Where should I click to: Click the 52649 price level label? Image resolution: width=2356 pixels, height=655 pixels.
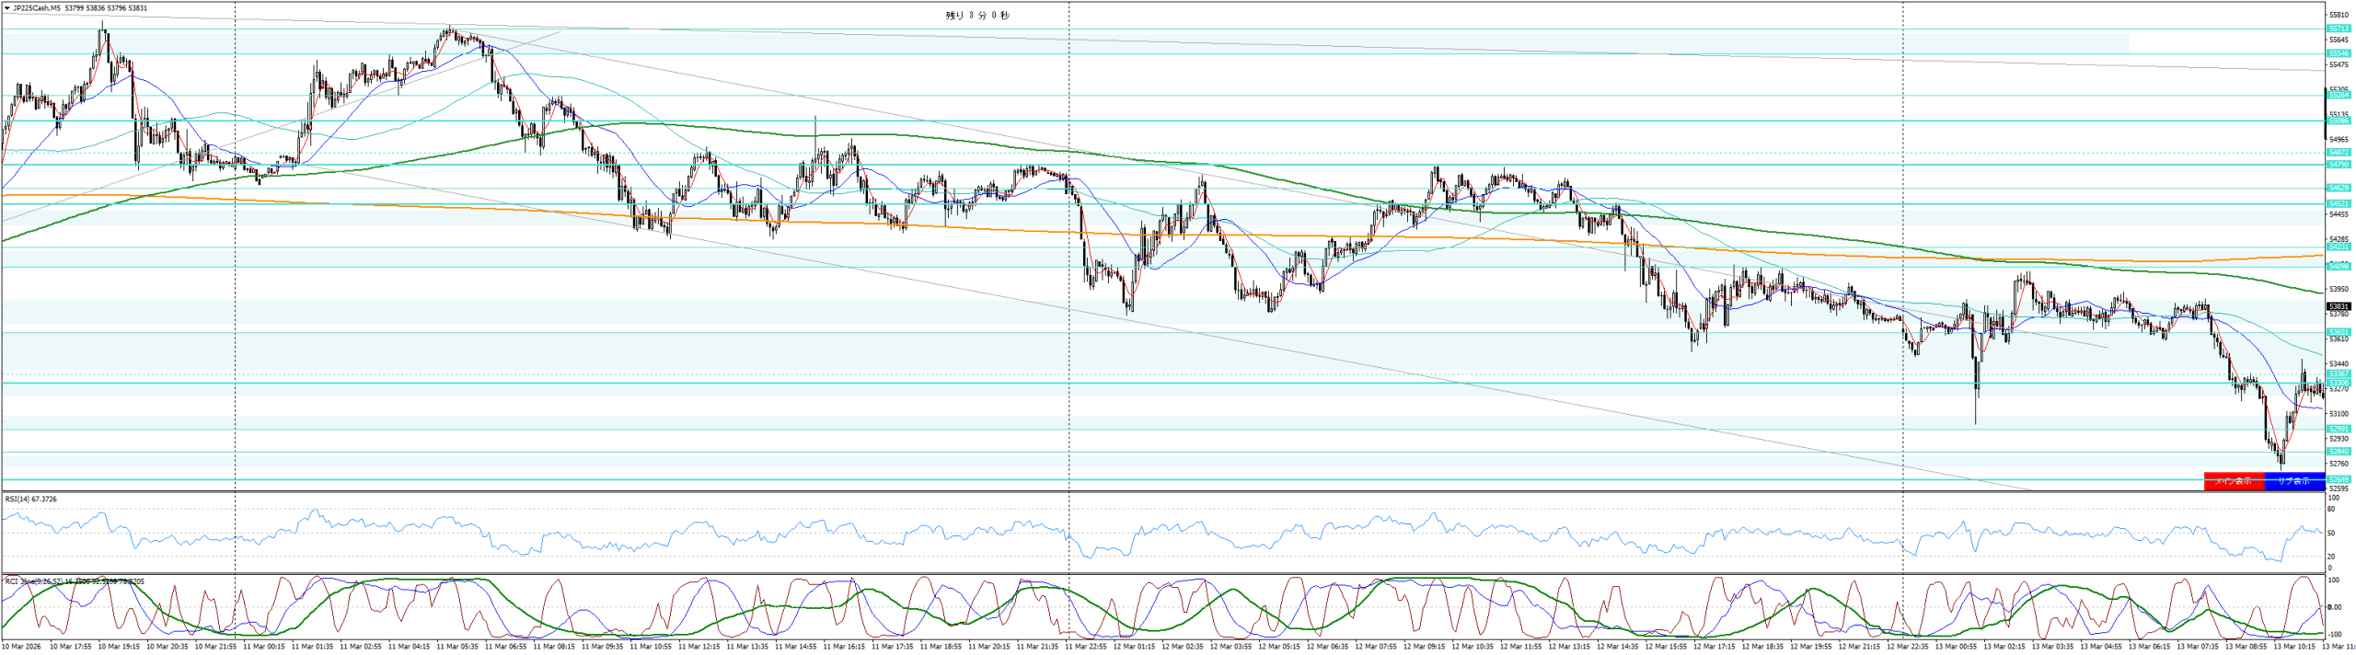(x=2339, y=479)
